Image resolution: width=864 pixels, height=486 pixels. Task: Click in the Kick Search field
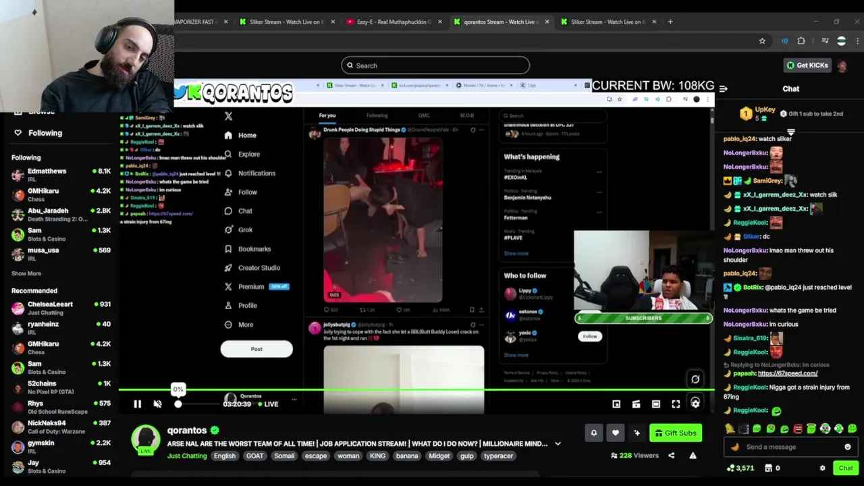coord(435,65)
